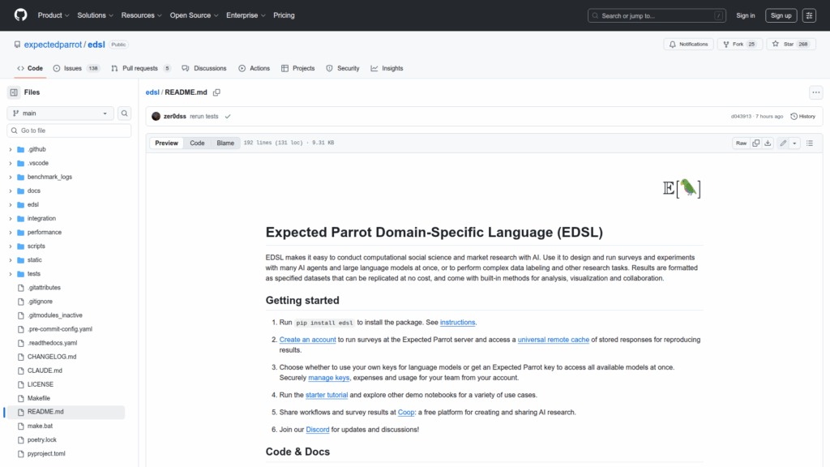Click the Go to file field
Image resolution: width=830 pixels, height=467 pixels.
(x=69, y=131)
